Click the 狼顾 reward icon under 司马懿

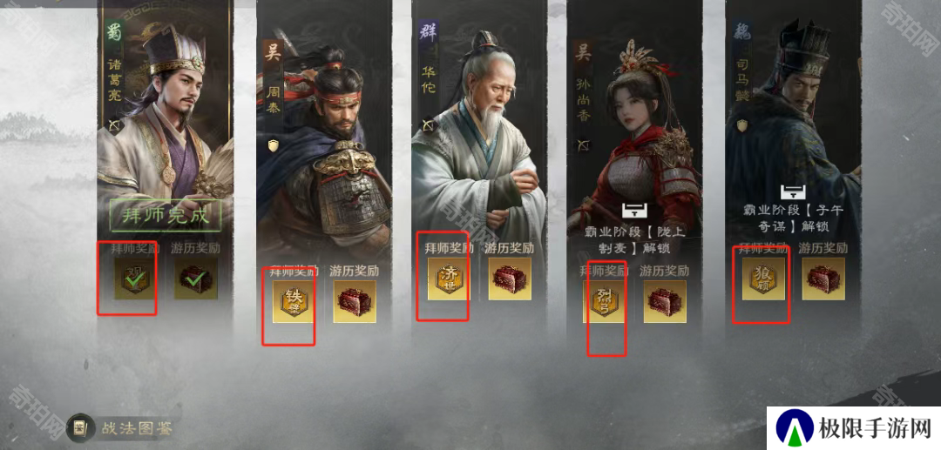coord(763,279)
